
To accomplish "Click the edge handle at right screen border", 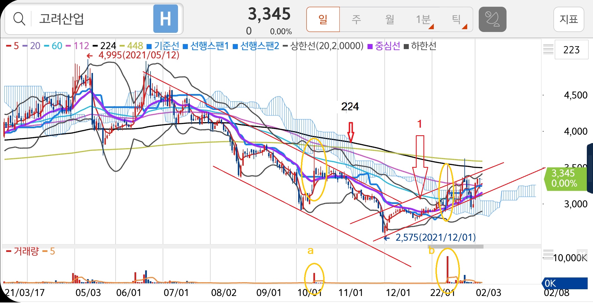I will pos(590,168).
